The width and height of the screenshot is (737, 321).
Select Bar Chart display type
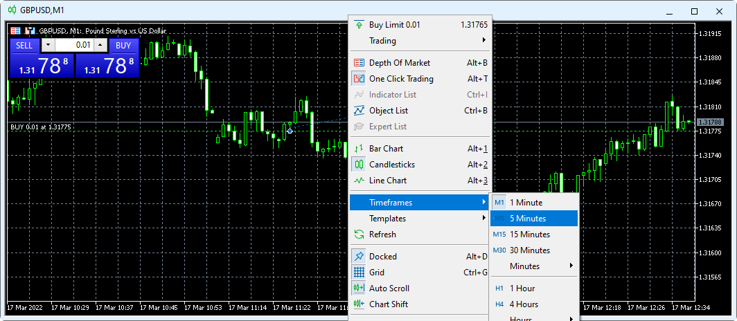click(x=419, y=149)
